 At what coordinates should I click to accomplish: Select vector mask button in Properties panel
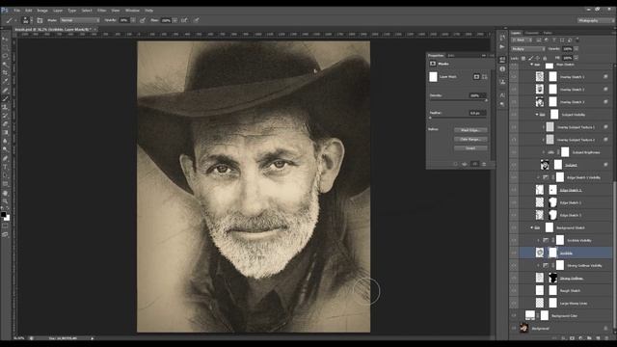pos(484,77)
